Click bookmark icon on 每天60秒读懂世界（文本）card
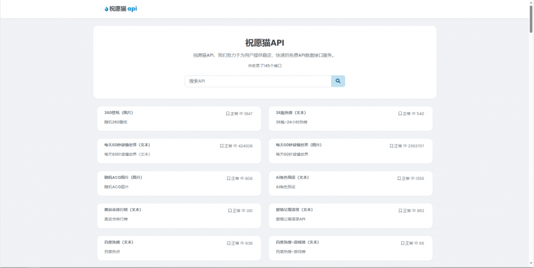 (x=222, y=146)
